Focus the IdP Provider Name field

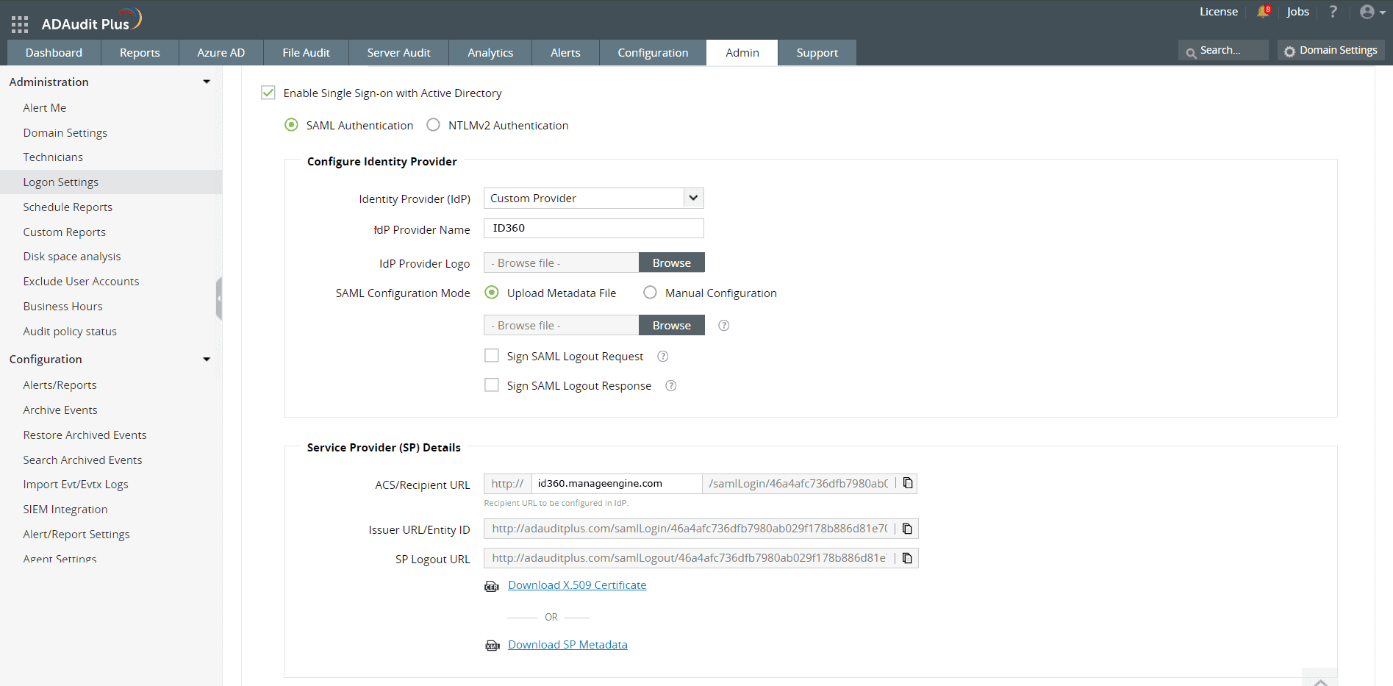pos(594,228)
